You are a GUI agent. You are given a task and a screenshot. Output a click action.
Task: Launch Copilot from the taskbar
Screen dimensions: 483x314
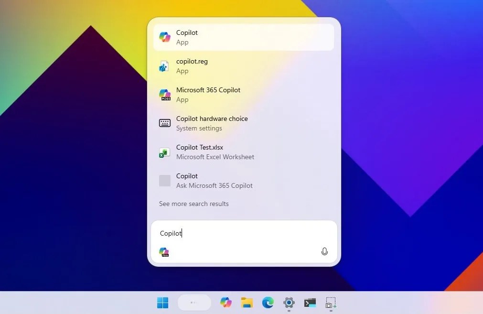point(225,303)
